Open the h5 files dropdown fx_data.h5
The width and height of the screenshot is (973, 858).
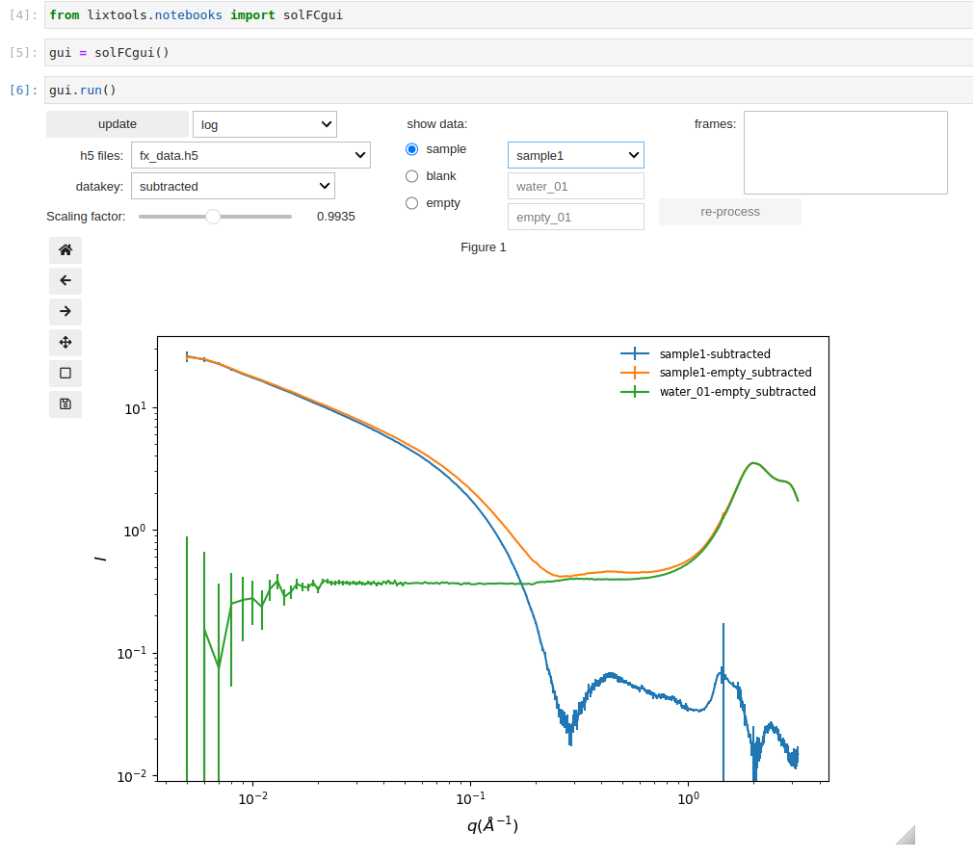pos(250,155)
